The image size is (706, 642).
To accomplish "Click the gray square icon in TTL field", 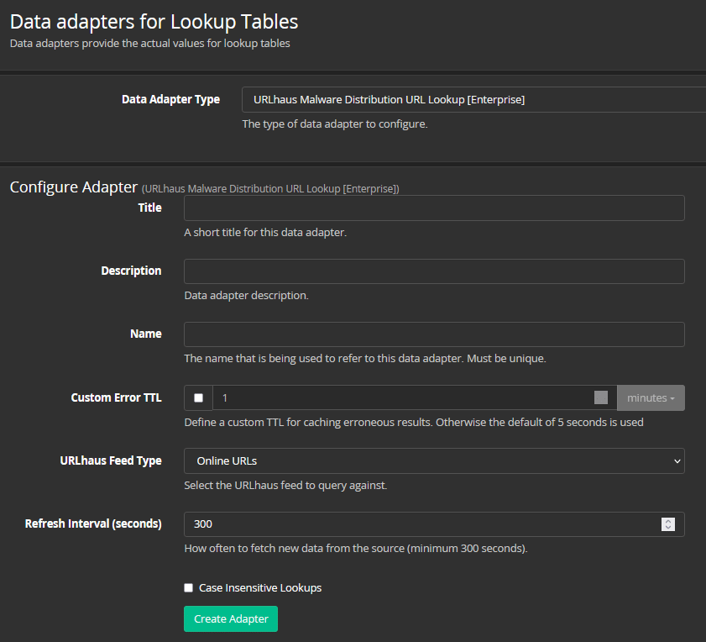I will [600, 398].
